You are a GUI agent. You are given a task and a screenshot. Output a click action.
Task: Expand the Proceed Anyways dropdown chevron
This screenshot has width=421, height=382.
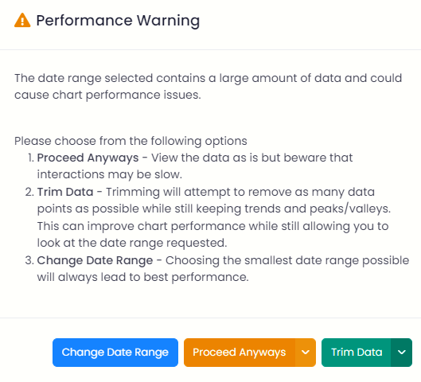[x=306, y=353]
